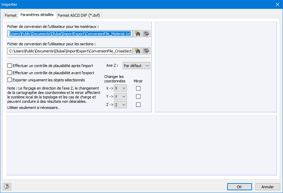The image size is (283, 193).
Task: Open the X -> coordinate mapping dropdown
Action: click(120, 88)
